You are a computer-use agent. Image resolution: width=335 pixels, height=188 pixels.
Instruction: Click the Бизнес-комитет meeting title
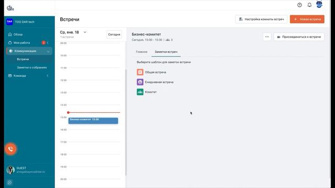[x=146, y=34]
